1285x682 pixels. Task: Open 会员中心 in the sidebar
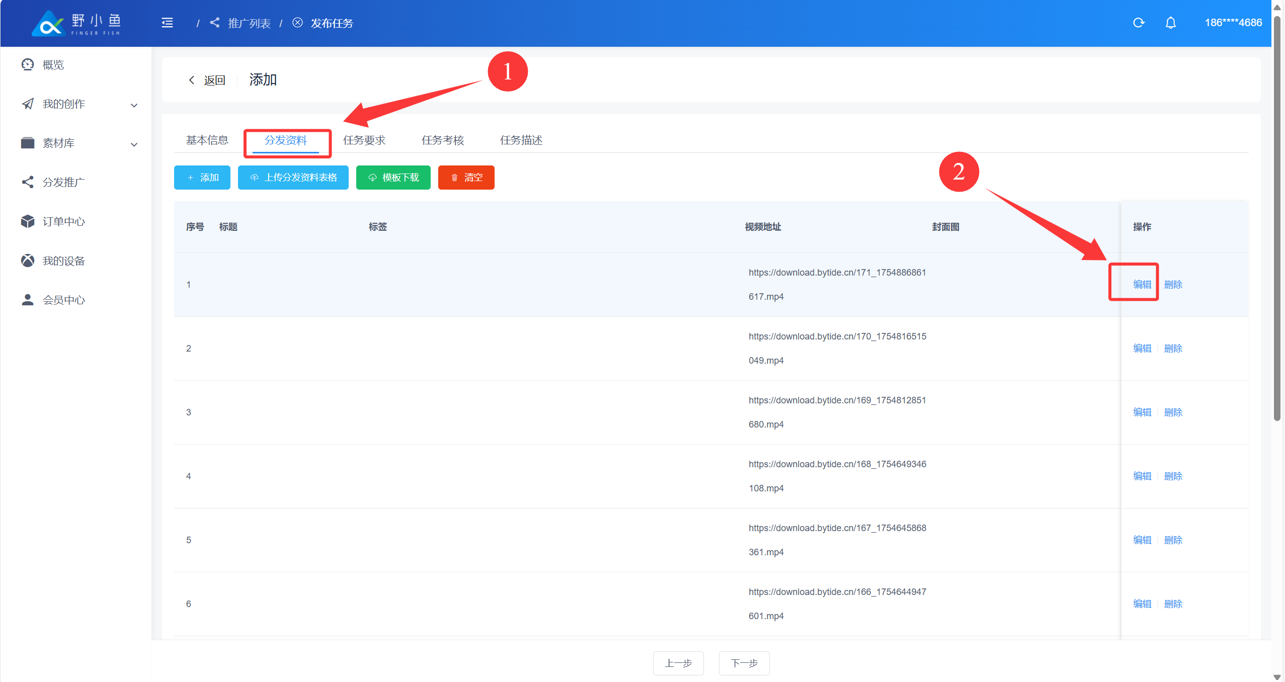click(63, 300)
